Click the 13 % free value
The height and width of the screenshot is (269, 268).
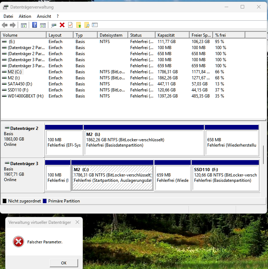pos(219,84)
